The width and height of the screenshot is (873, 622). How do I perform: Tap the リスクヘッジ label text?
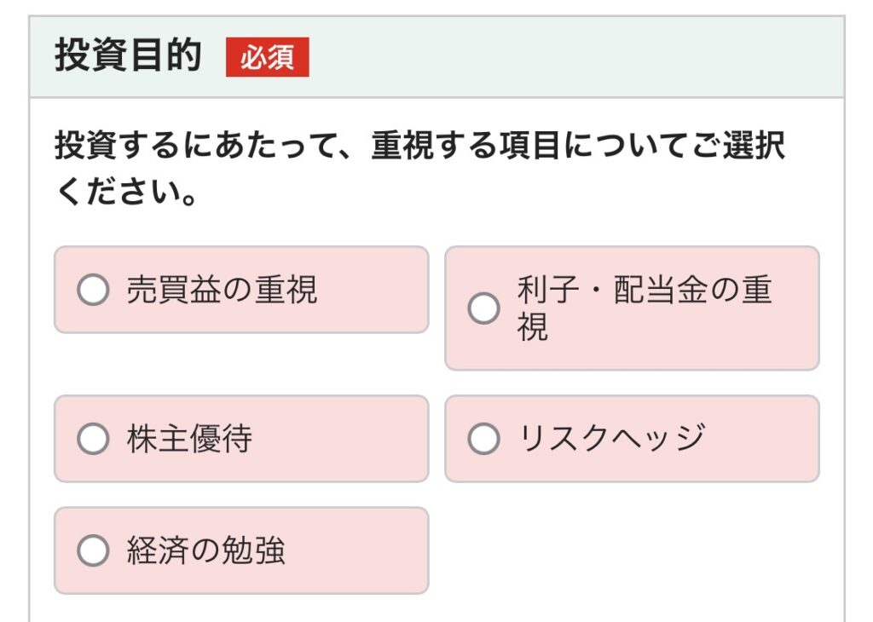(611, 440)
